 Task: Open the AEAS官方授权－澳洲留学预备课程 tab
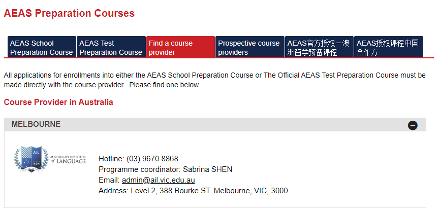tap(319, 47)
